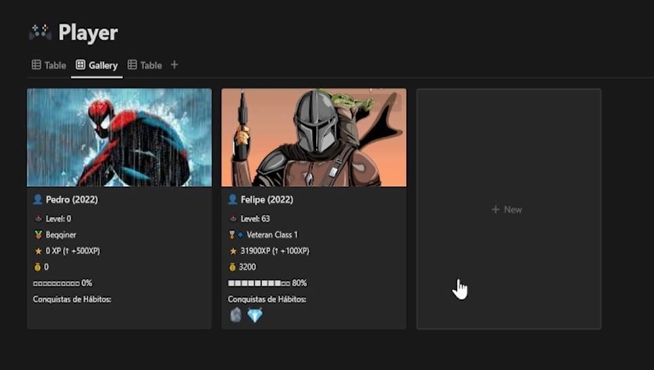654x370 pixels.
Task: Click the "0 XP (↑ +500XP)" text
Action: 73,251
